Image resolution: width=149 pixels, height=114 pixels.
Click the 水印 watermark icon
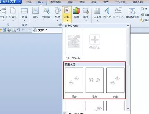point(67,10)
